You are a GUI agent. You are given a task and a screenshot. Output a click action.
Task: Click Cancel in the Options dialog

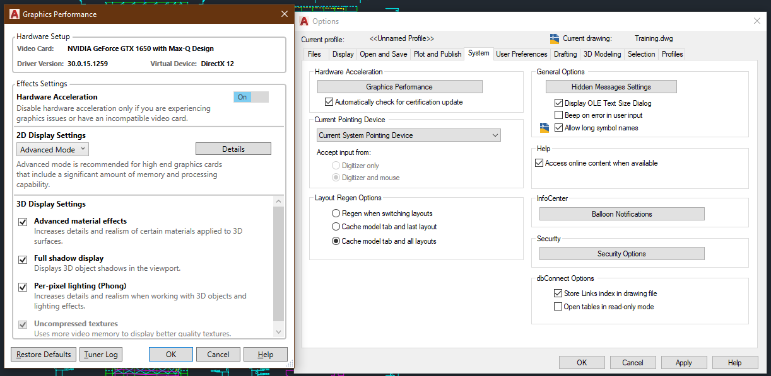point(633,362)
